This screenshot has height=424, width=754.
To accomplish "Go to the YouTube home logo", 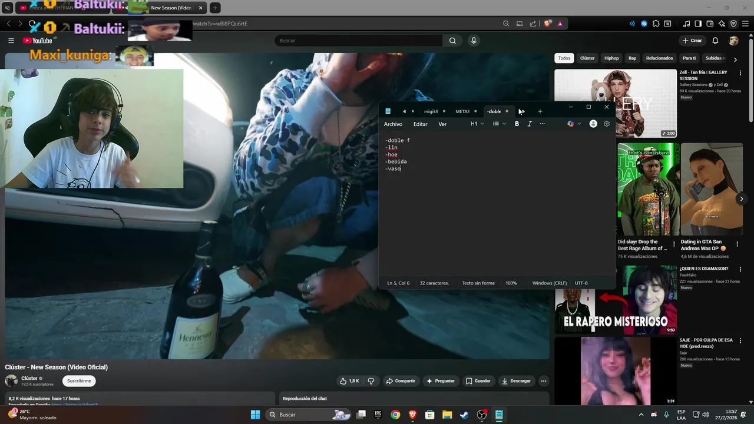I will pyautogui.click(x=38, y=41).
